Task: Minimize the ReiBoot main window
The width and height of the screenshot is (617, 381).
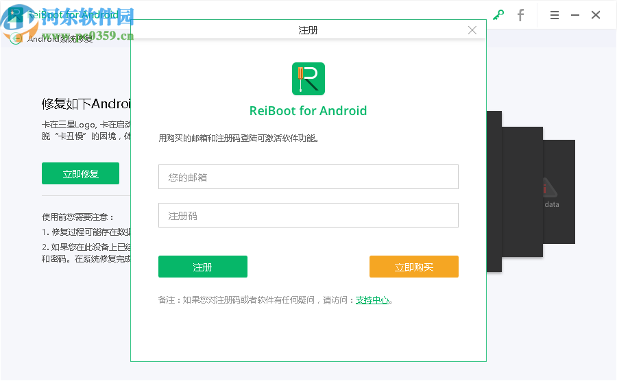Action: click(575, 15)
